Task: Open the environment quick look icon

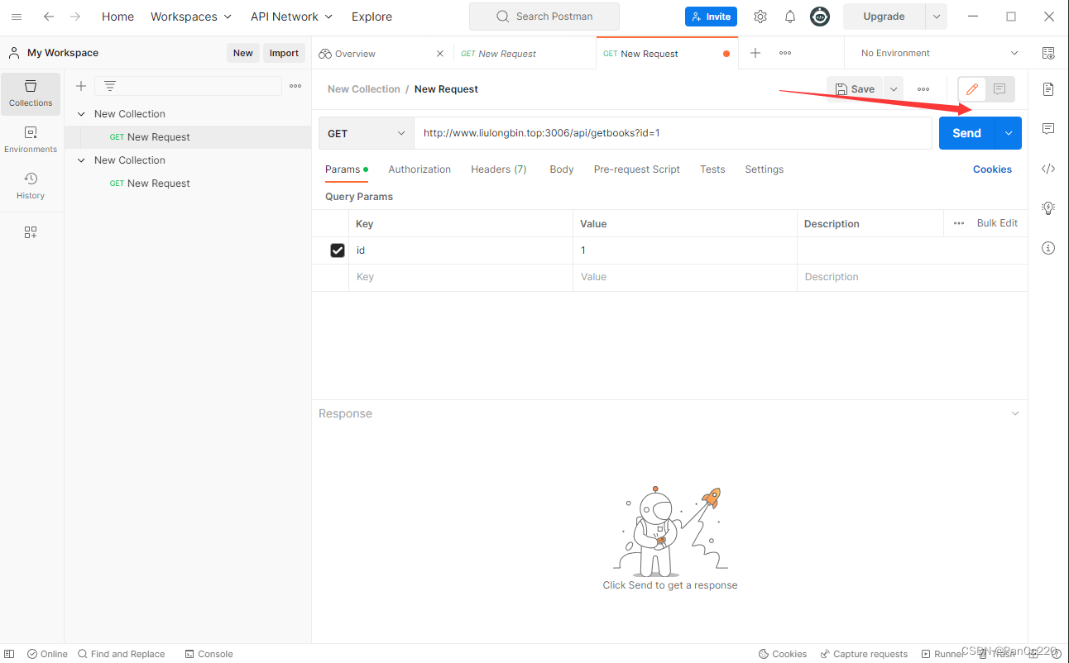Action: coord(1048,53)
